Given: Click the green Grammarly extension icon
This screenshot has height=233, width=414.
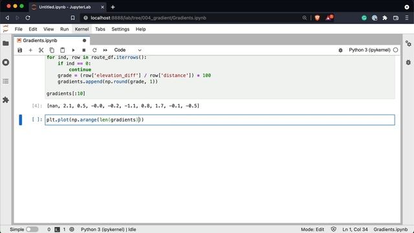Looking at the screenshot, I should point(364,17).
